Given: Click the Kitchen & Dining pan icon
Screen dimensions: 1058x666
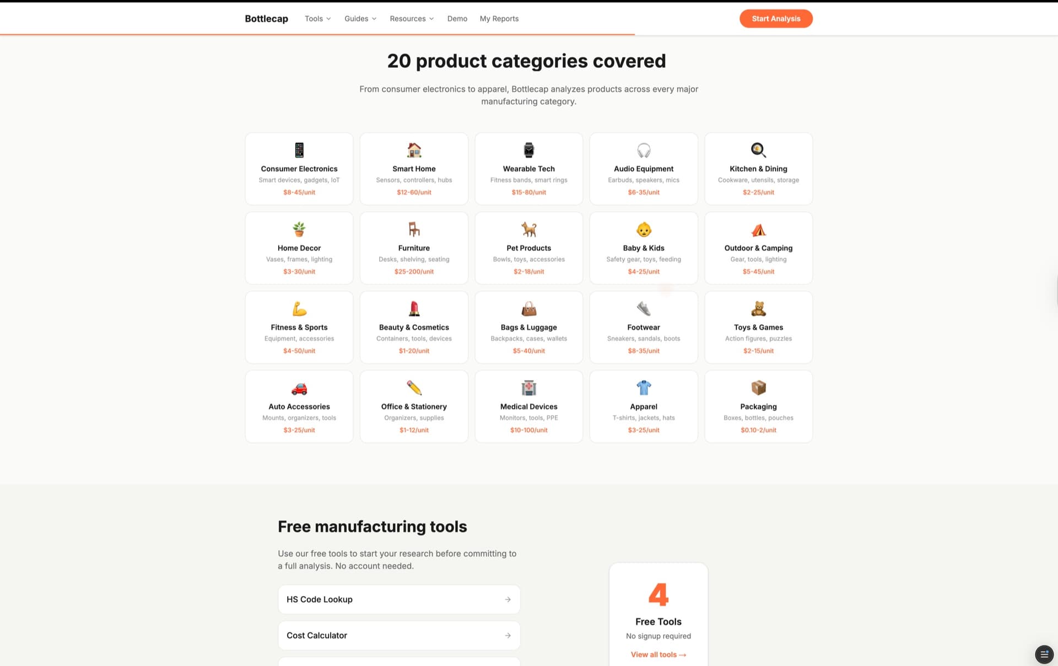Looking at the screenshot, I should (x=758, y=150).
